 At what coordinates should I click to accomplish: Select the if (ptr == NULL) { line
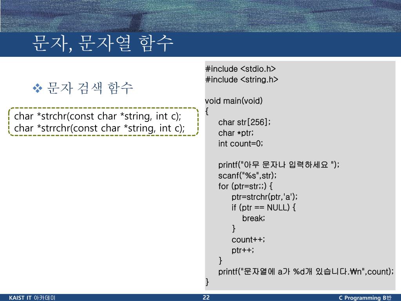pos(264,208)
